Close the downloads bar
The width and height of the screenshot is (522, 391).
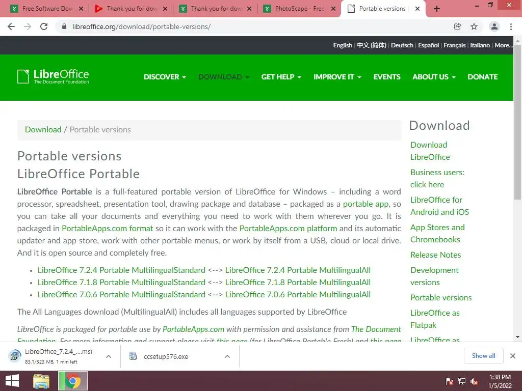point(513,356)
